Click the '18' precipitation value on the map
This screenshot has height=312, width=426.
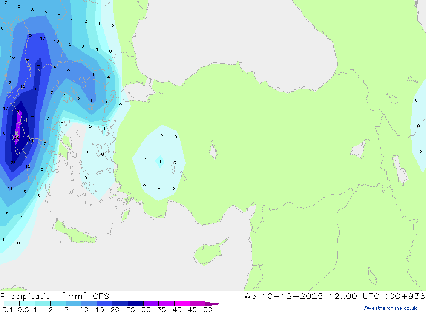coord(2,134)
